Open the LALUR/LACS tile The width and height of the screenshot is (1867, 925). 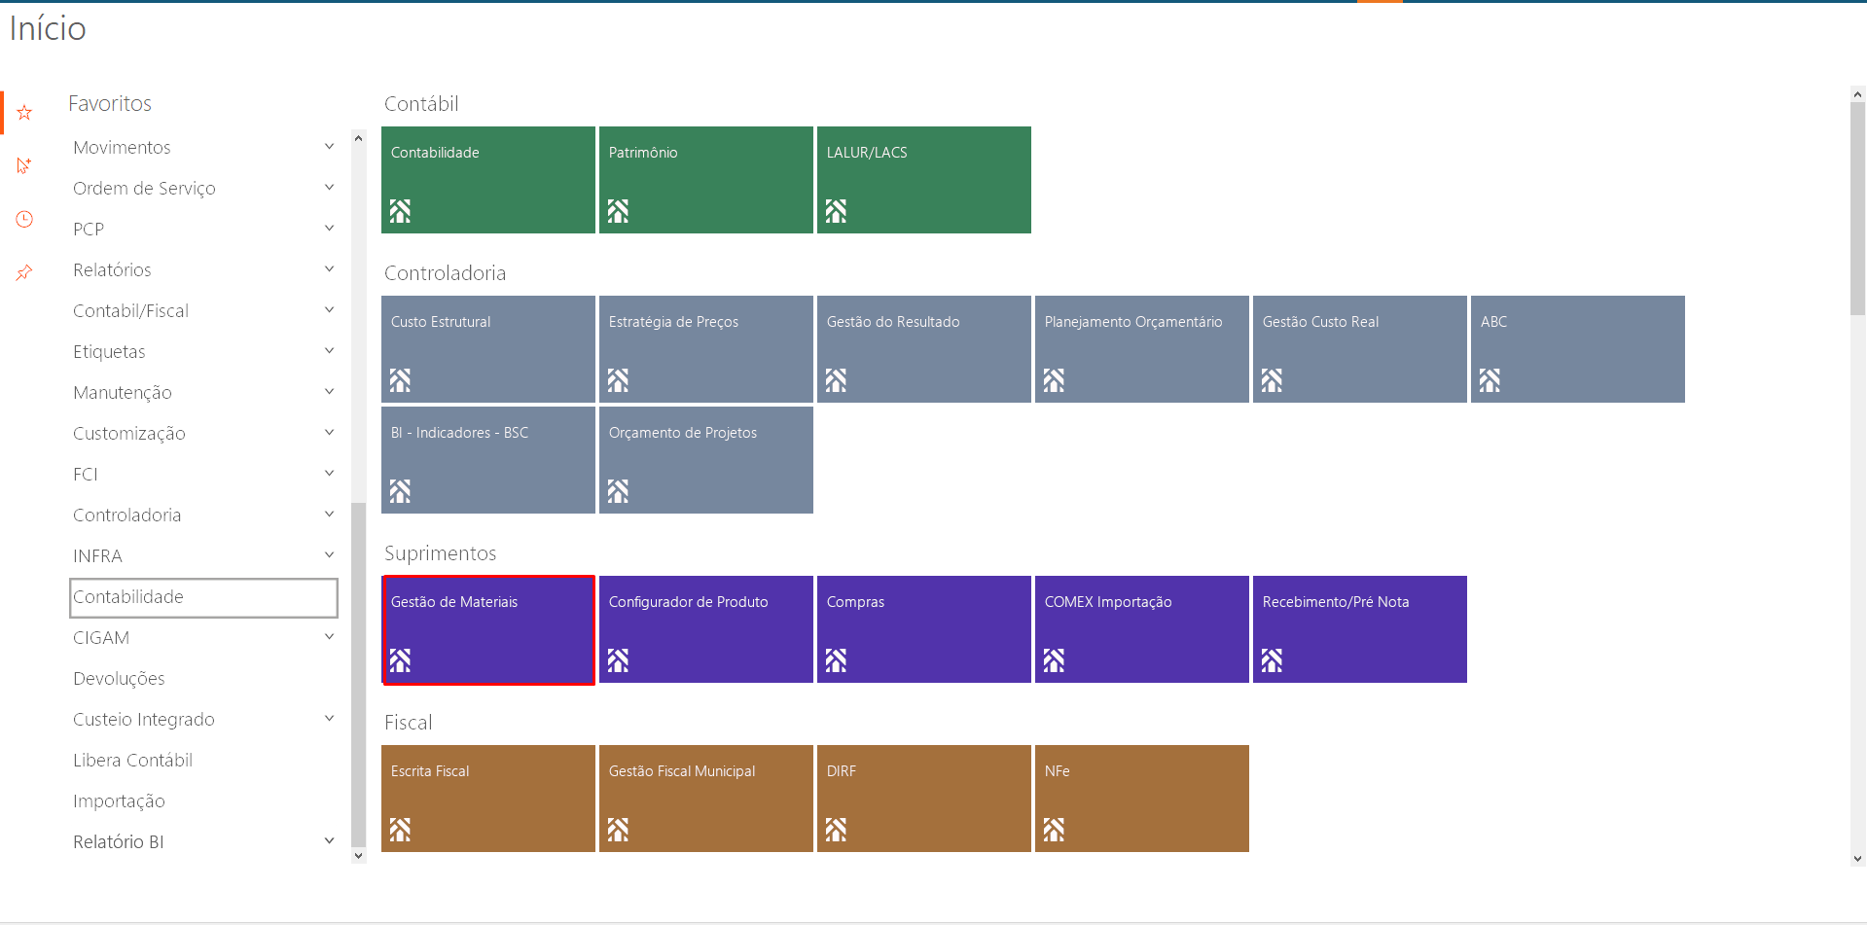pos(923,180)
